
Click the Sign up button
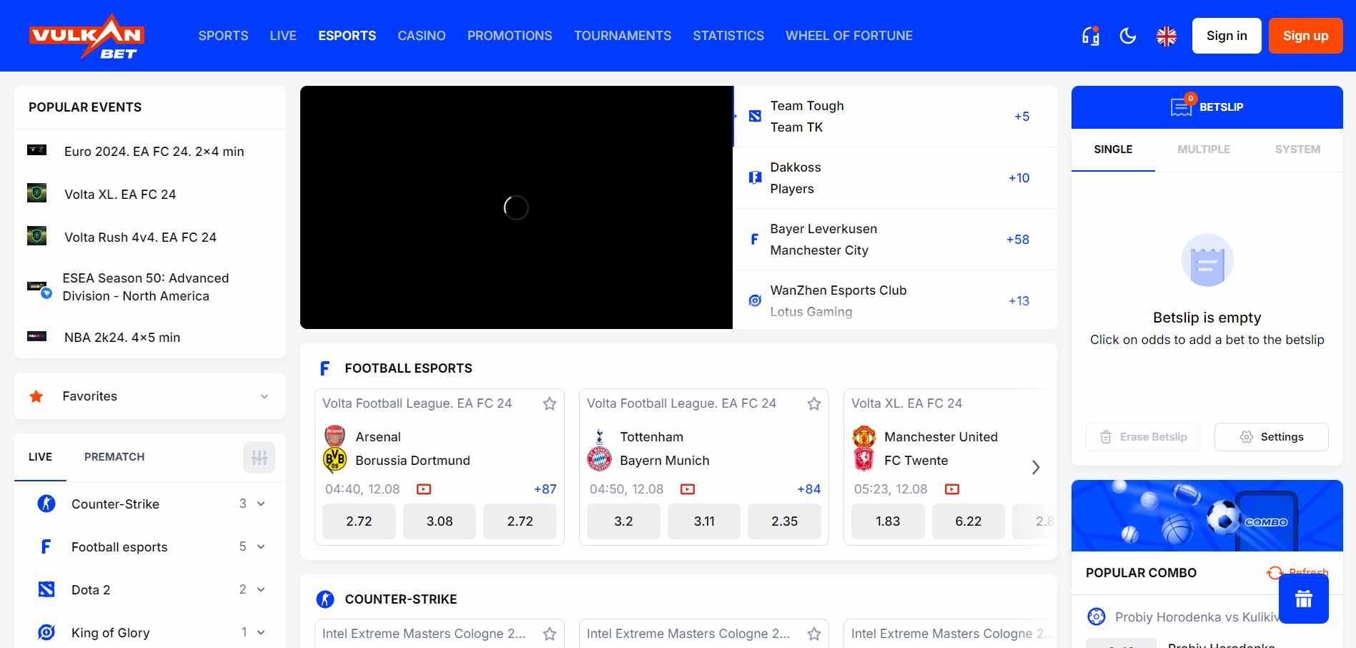pos(1305,36)
